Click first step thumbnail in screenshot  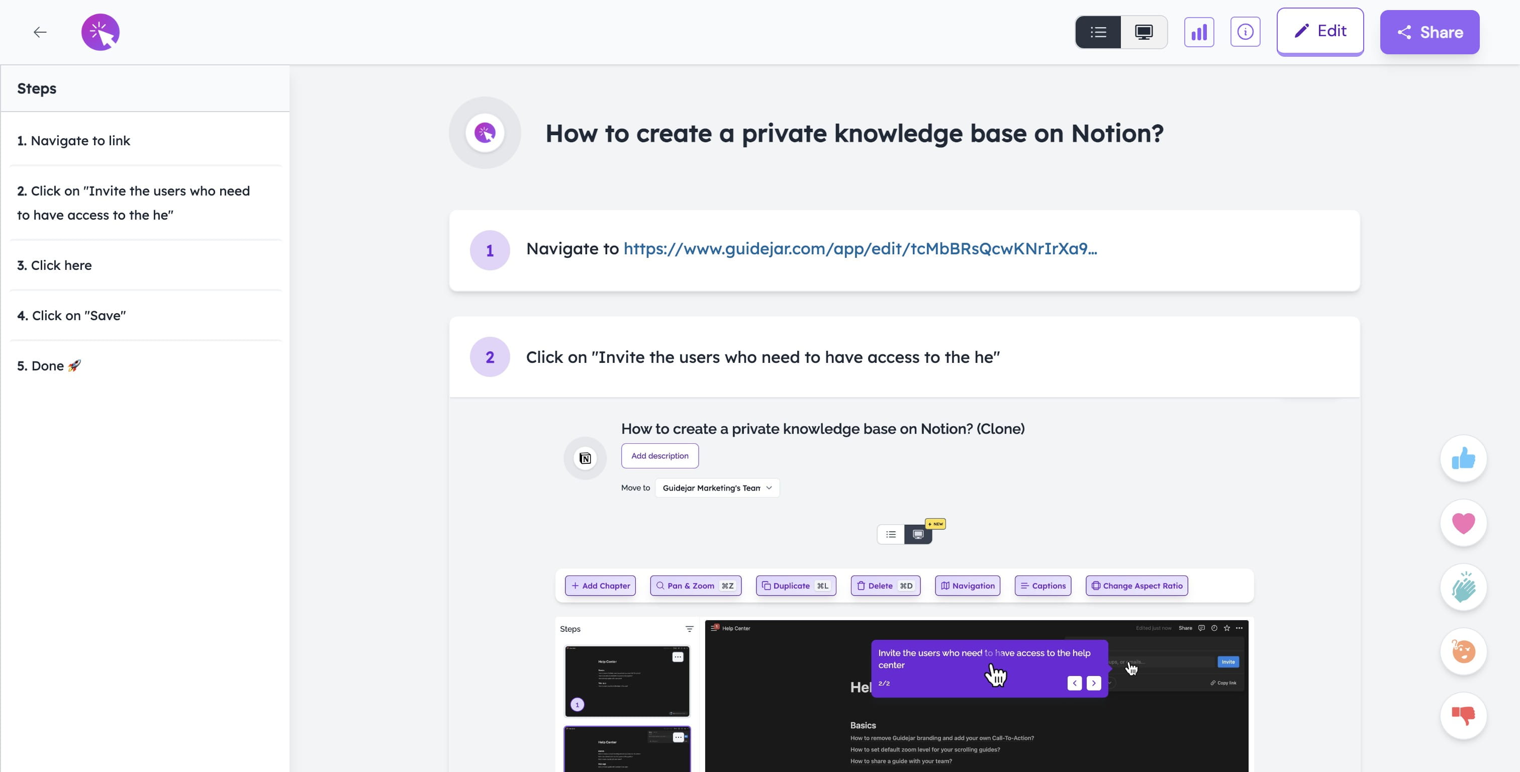[627, 682]
